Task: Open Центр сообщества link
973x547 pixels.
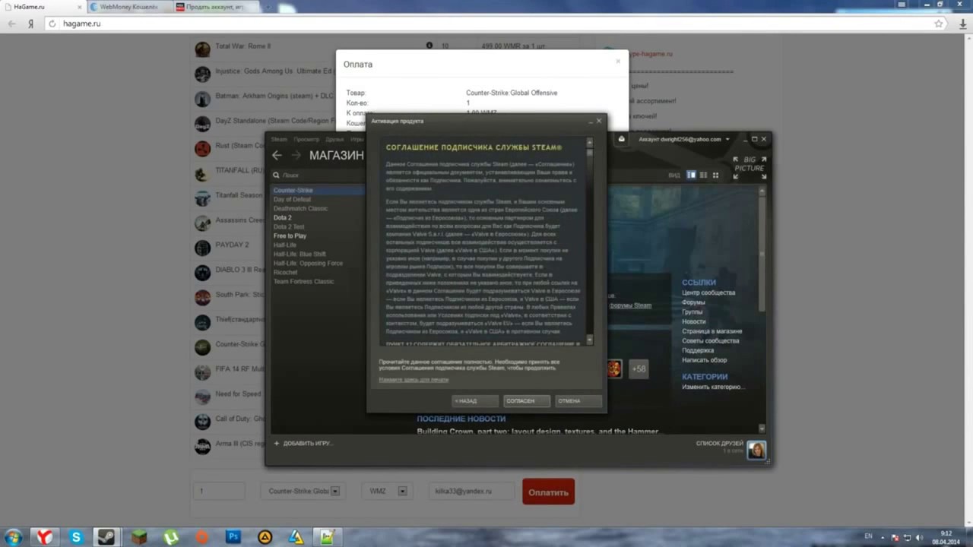Action: coord(708,292)
